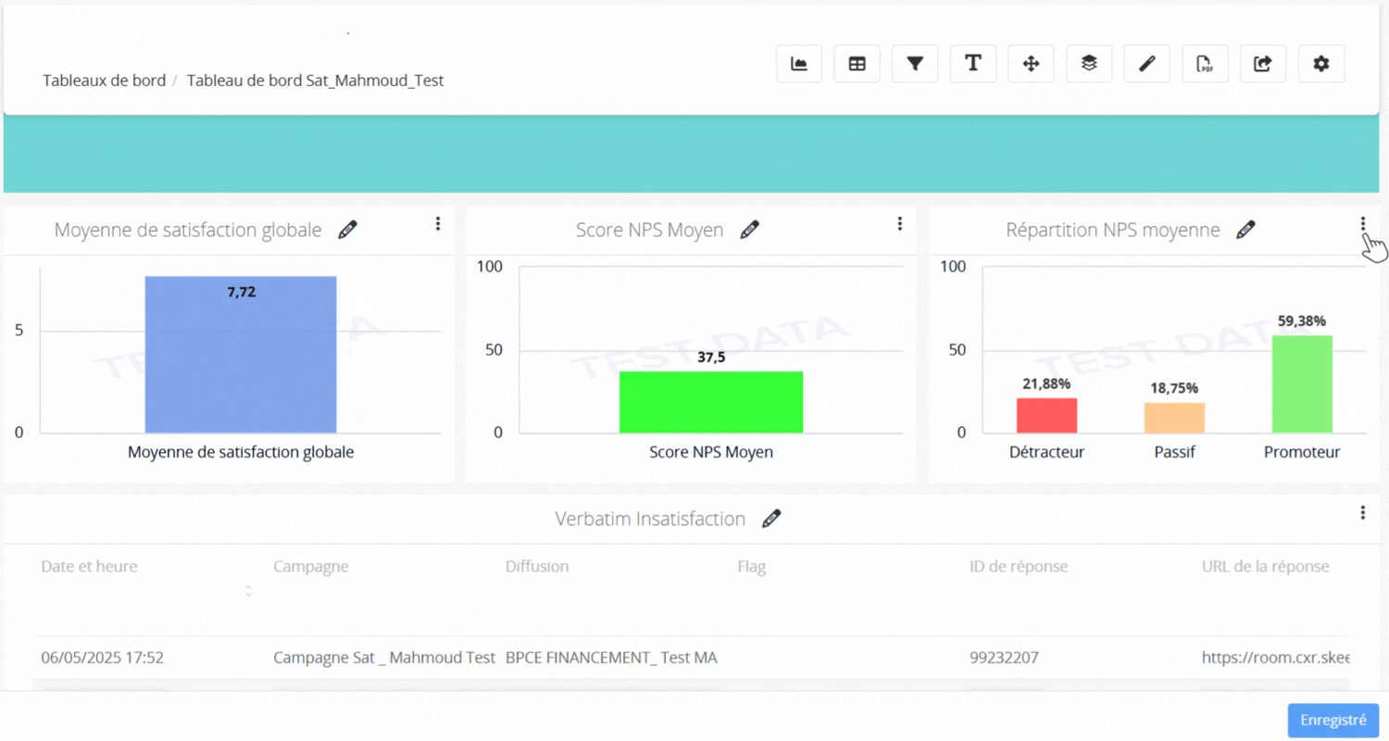
Task: Sort table by 'Date et heure' arrows
Action: point(248,590)
